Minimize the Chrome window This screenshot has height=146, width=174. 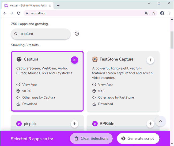[149, 3]
